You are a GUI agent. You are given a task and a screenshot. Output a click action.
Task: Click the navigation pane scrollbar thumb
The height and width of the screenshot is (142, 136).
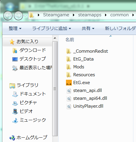pyautogui.click(x=55, y=89)
